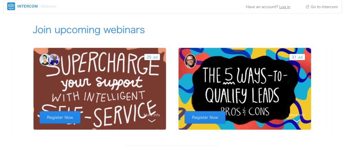This screenshot has width=352, height=153.
Task: Click the Have an account? text
Action: tap(262, 7)
